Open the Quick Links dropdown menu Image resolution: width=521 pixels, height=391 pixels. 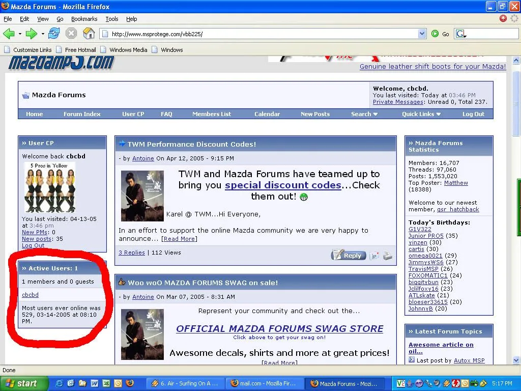(x=421, y=114)
